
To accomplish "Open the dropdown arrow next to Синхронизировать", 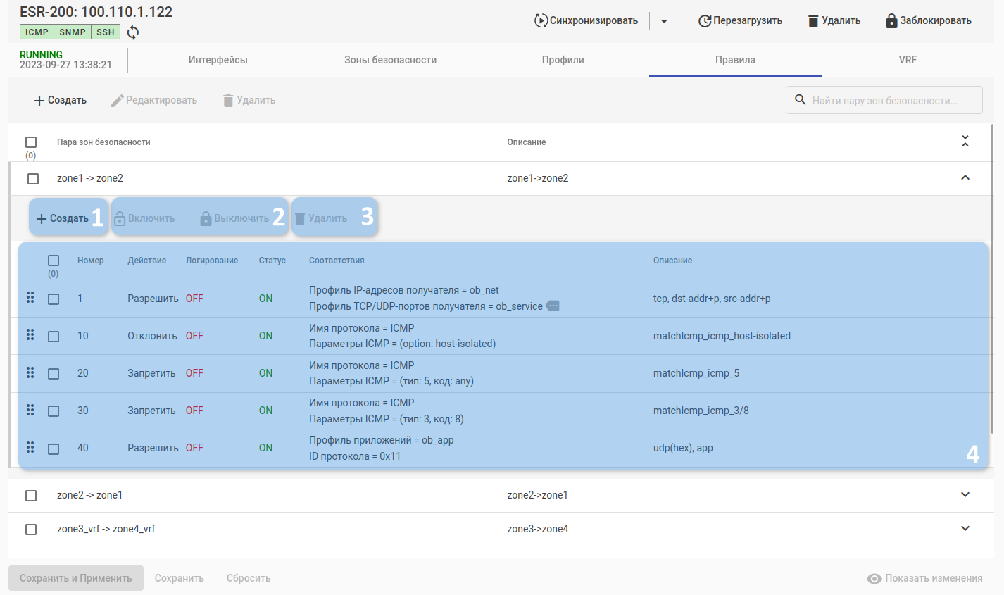I will 664,21.
